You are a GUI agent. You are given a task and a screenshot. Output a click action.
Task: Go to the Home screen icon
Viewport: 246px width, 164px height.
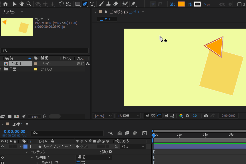[5, 4]
